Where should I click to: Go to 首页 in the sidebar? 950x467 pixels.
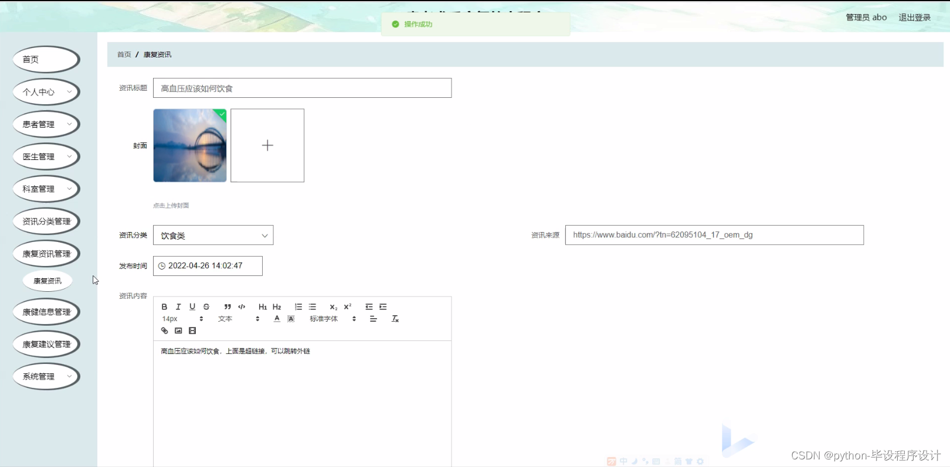point(46,59)
